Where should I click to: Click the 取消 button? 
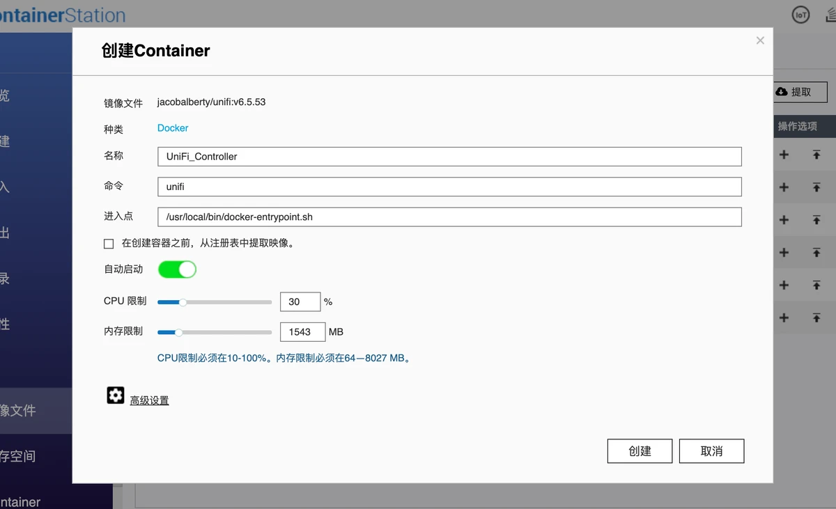(711, 451)
